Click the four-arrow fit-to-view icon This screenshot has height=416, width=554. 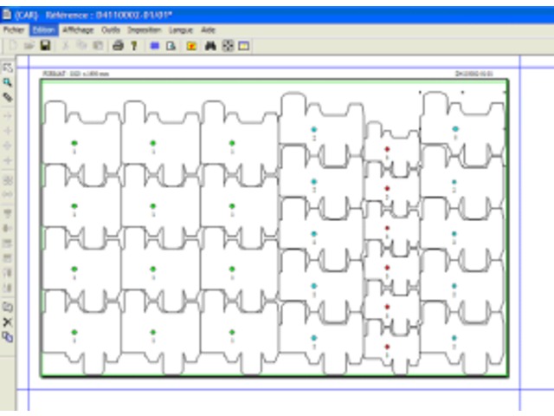(x=228, y=45)
